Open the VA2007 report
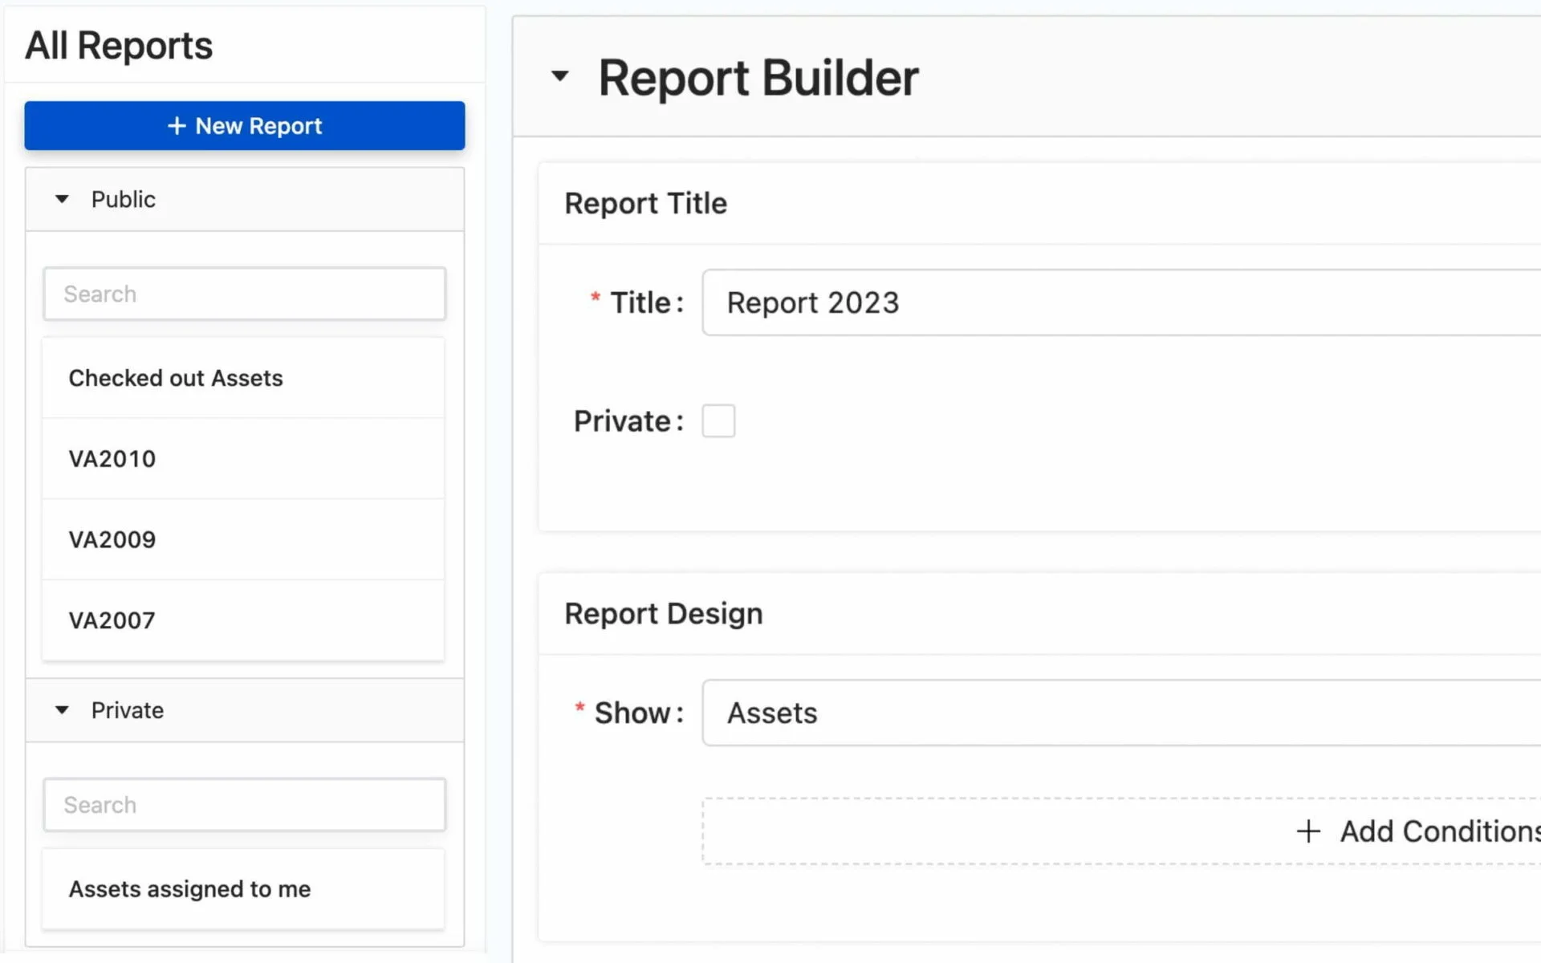Image resolution: width=1541 pixels, height=963 pixels. coord(243,620)
